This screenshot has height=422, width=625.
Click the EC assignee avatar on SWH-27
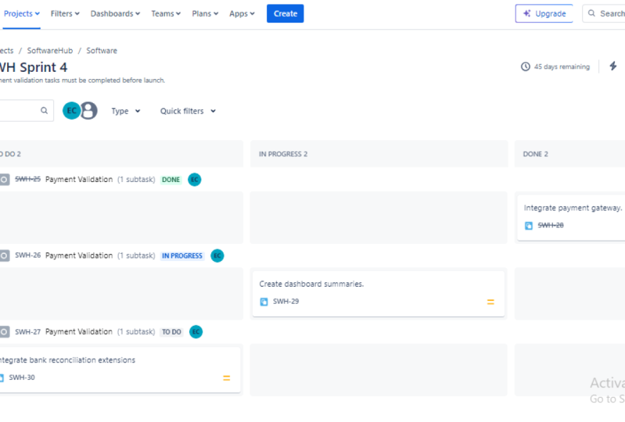click(x=196, y=332)
